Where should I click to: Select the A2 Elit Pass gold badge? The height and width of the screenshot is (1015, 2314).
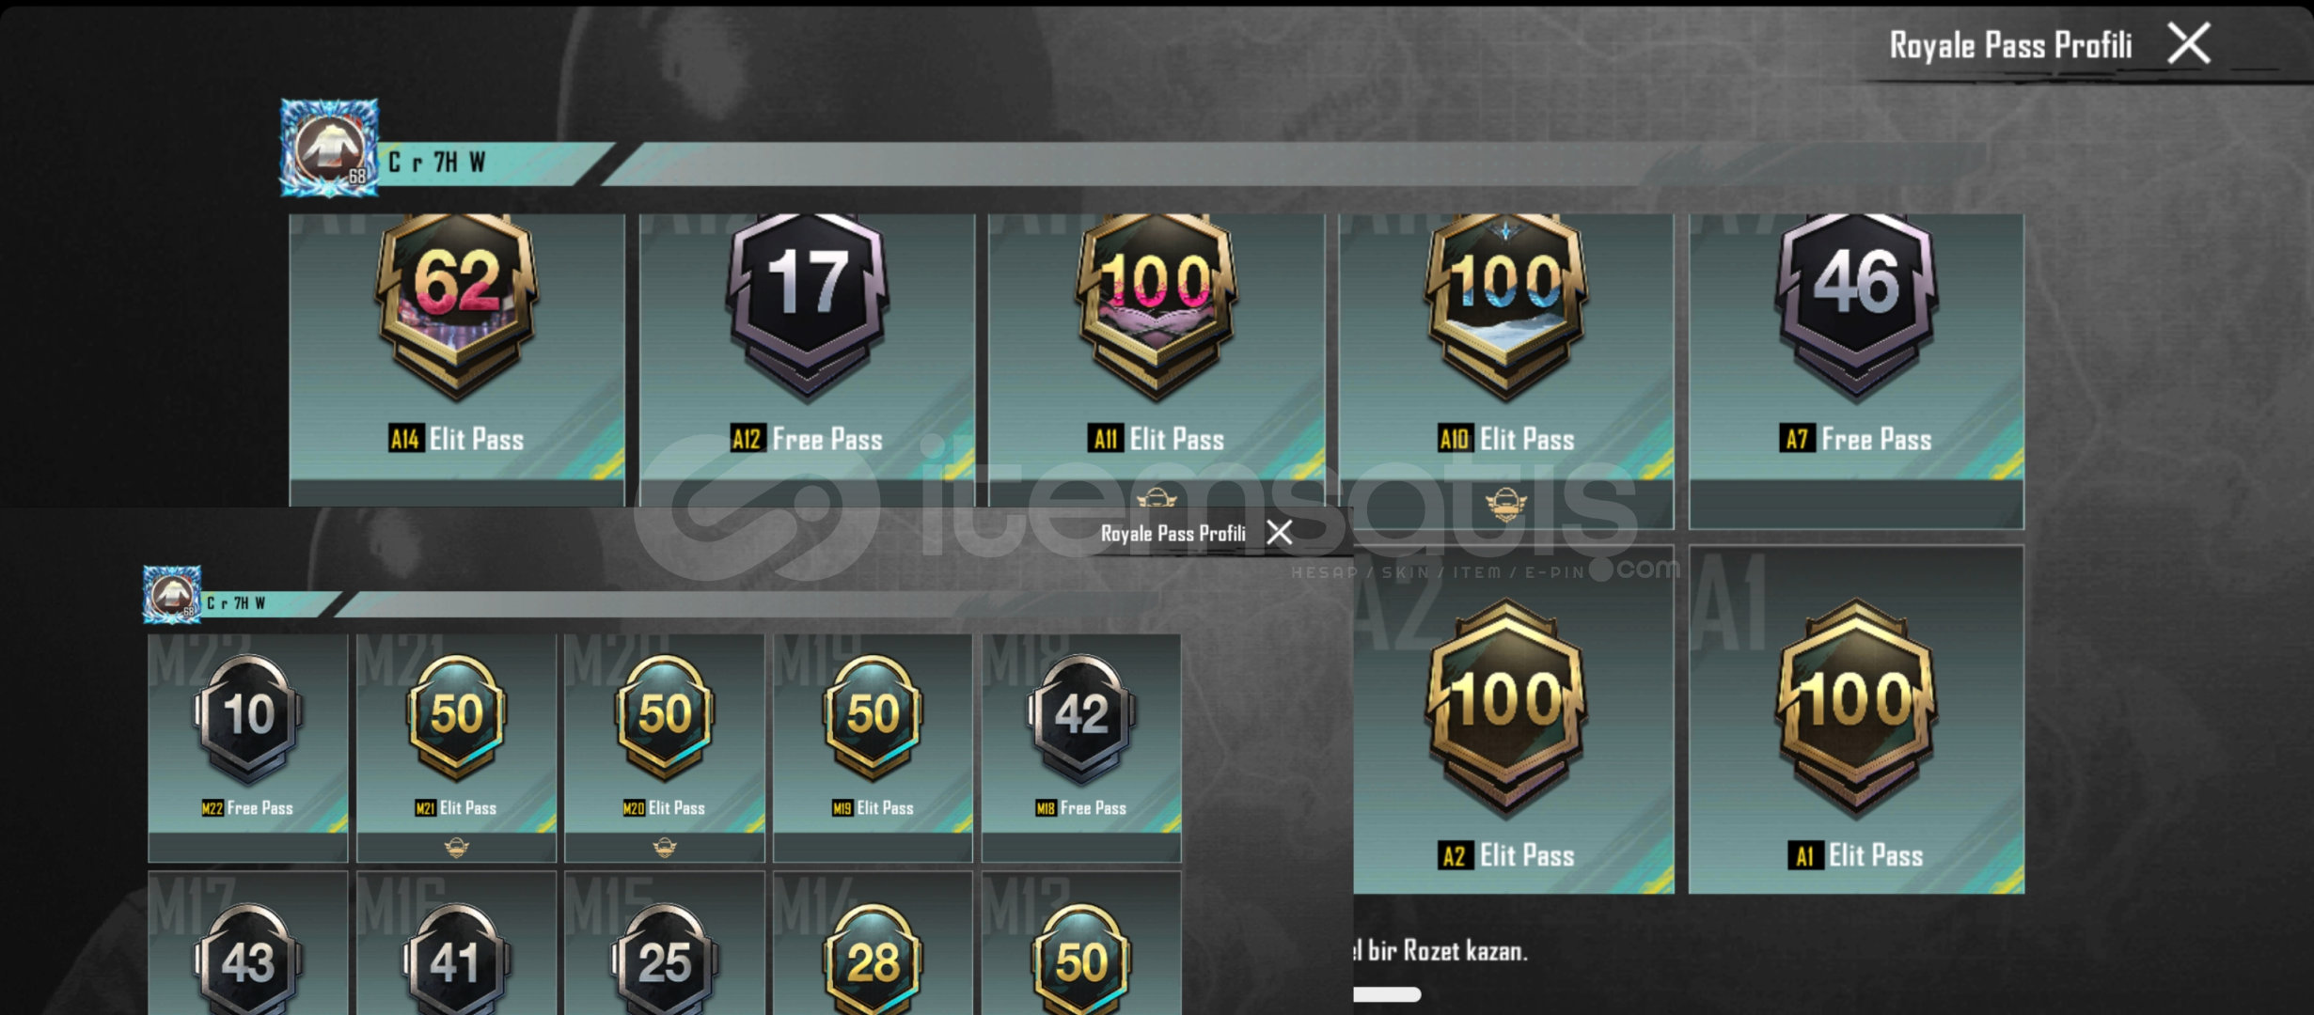tap(1514, 719)
